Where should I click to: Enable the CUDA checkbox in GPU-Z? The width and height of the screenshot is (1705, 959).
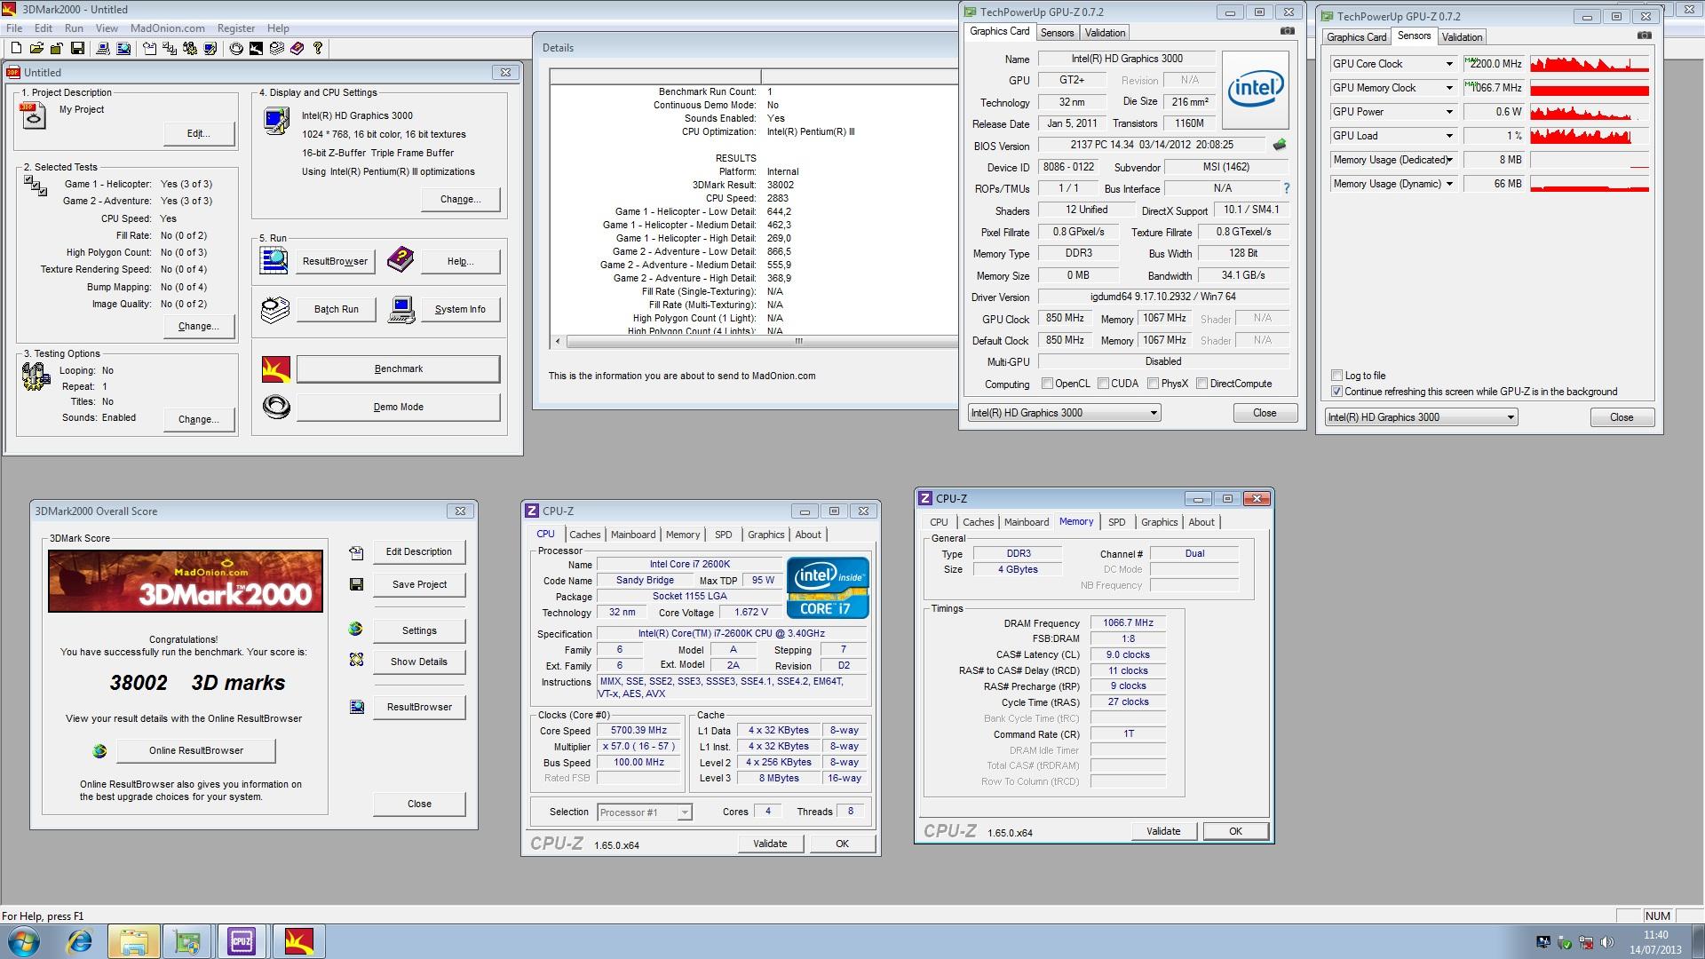[x=1103, y=384]
